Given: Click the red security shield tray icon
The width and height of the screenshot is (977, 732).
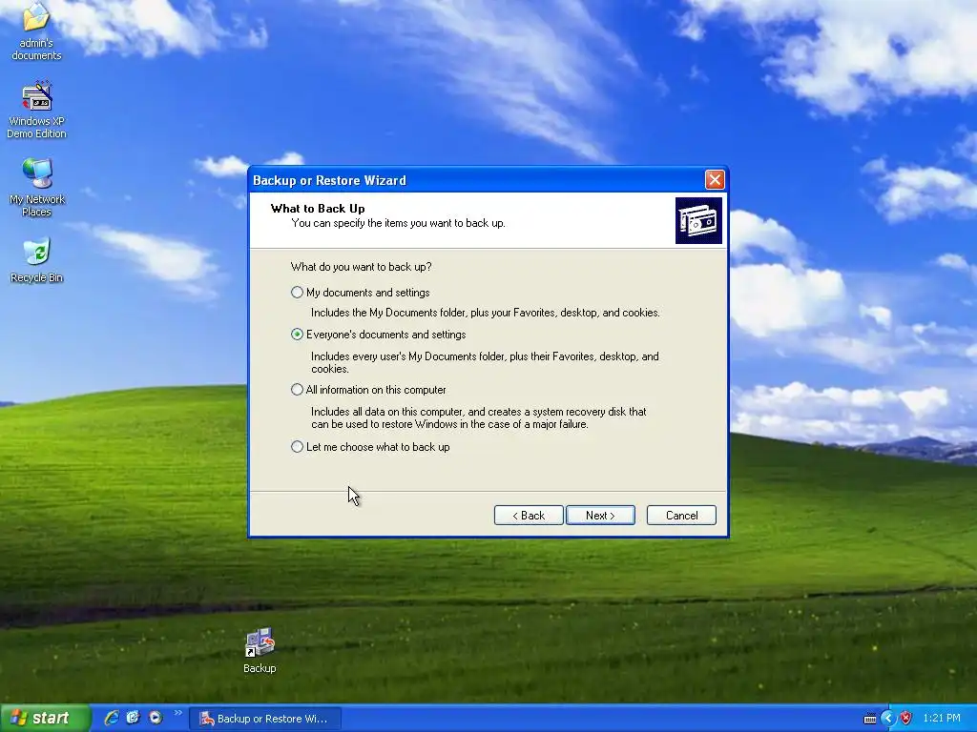Looking at the screenshot, I should coord(906,719).
